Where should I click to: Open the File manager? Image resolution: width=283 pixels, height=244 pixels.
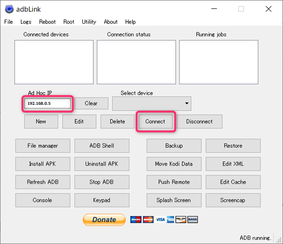43,146
